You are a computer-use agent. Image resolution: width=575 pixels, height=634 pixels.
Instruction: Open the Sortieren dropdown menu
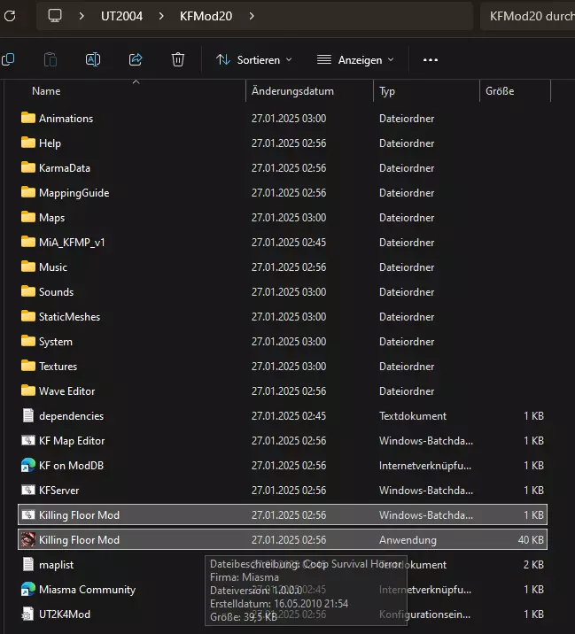click(253, 59)
